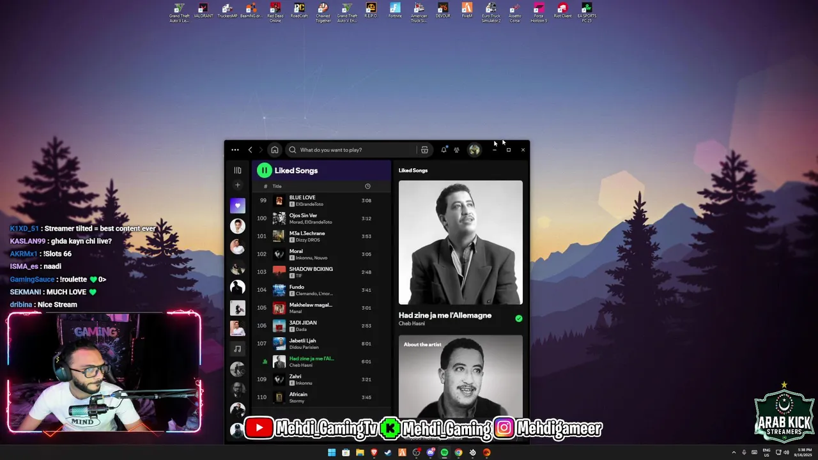Open the DEVOUR desktop icon

pos(443,11)
